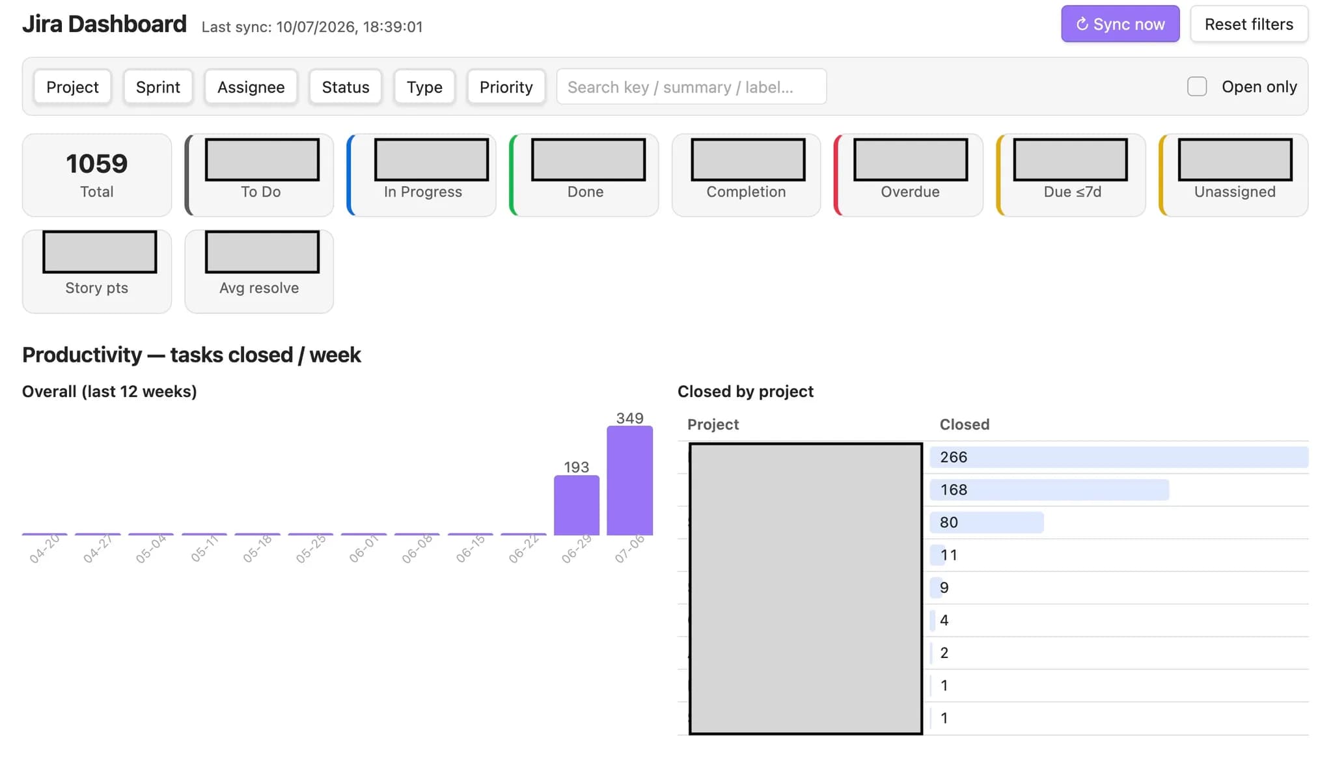
Task: Select the Total 1059 card
Action: [x=97, y=175]
